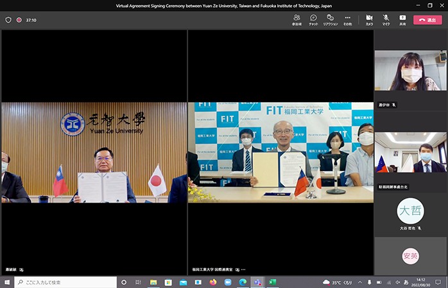Viewport: 448px width, 288px height.
Task: Open the reactions (リアクション) menu
Action: tap(331, 20)
